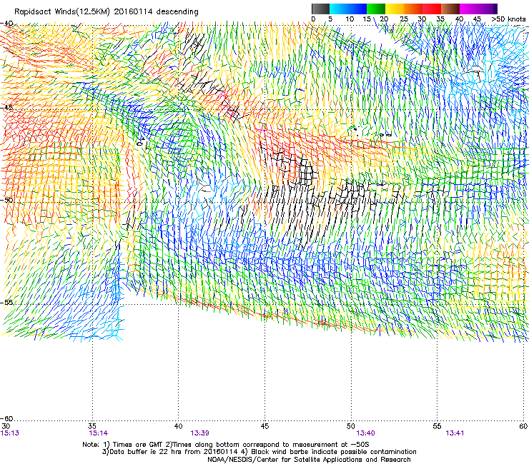Image resolution: width=529 pixels, height=464 pixels.
Task: Click the purple '15:14' pass time
Action: [x=99, y=433]
